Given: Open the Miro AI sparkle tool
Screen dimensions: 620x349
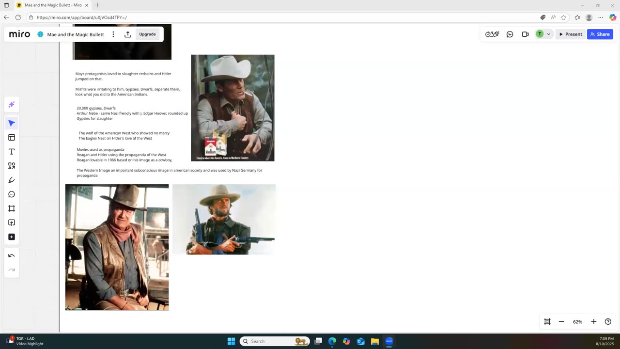Looking at the screenshot, I should (x=12, y=104).
